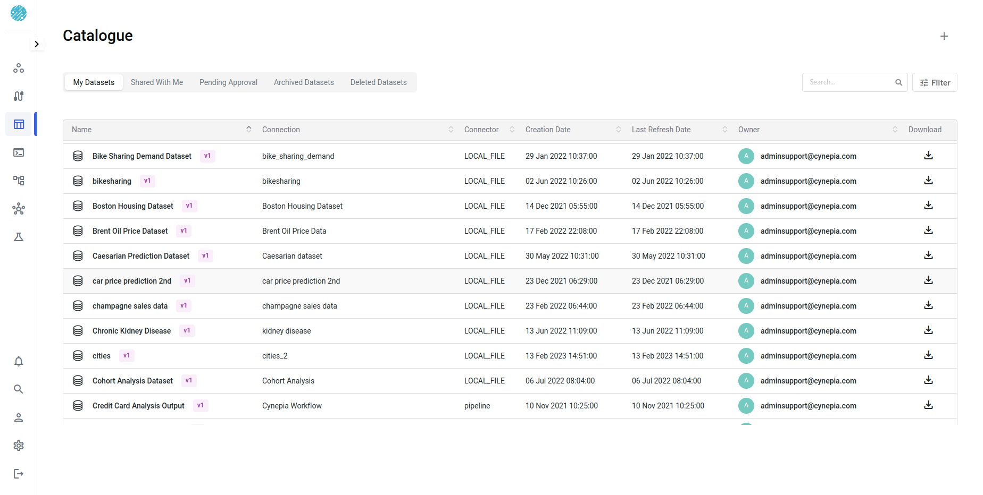Add a new dataset with plus icon
Image resolution: width=983 pixels, height=495 pixels.
(944, 36)
